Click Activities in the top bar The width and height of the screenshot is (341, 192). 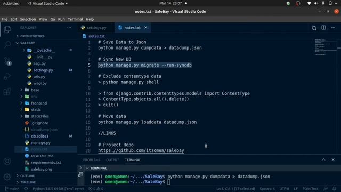(11, 4)
